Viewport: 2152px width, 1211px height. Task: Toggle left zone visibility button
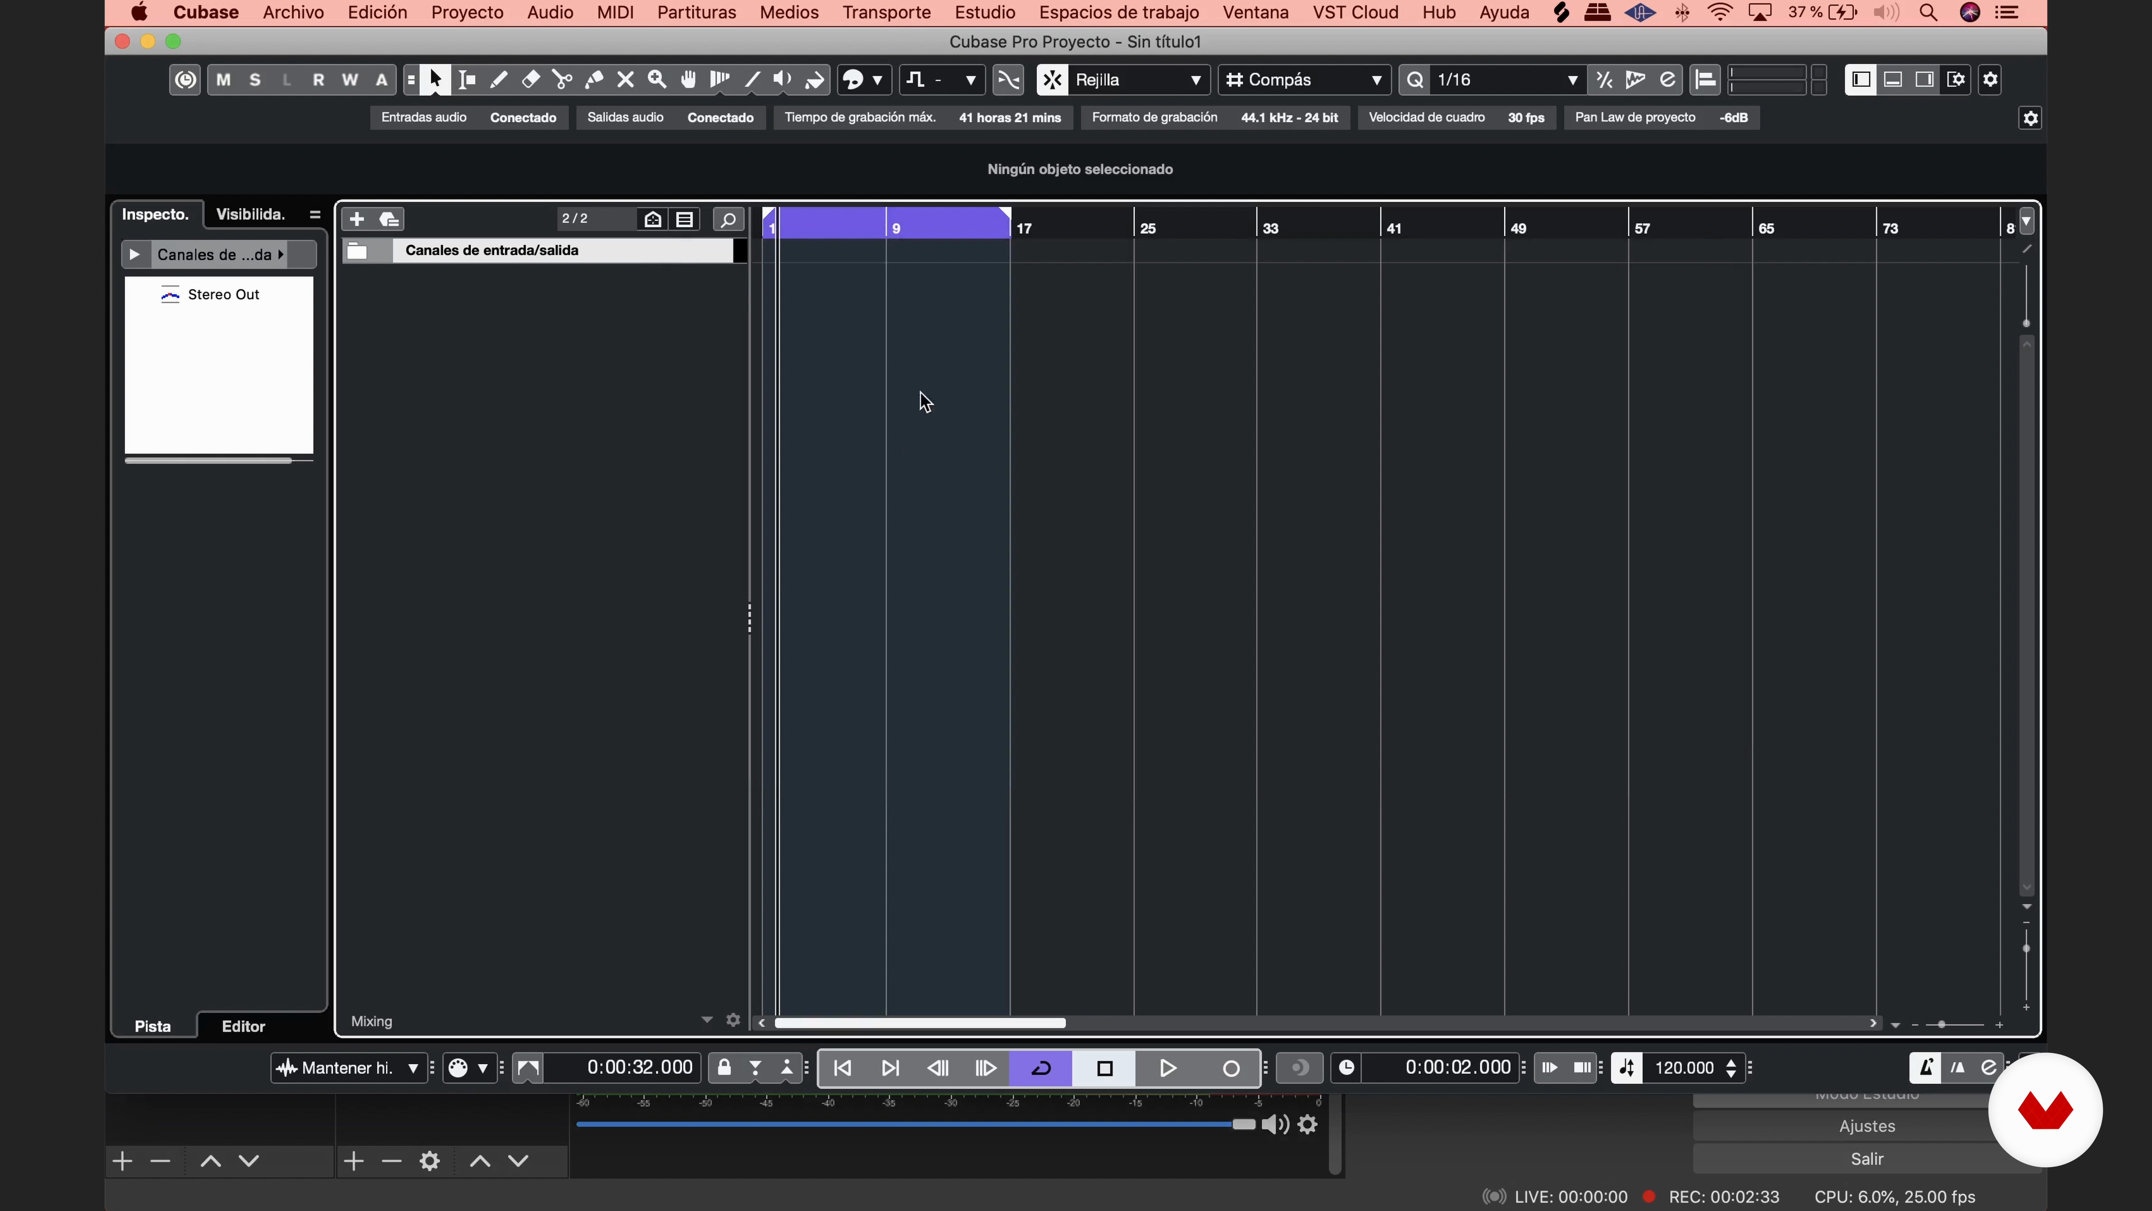click(x=1861, y=80)
